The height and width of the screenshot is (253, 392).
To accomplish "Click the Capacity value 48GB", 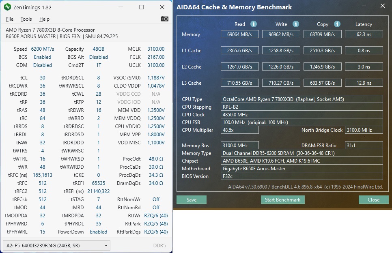I will 99,49.
